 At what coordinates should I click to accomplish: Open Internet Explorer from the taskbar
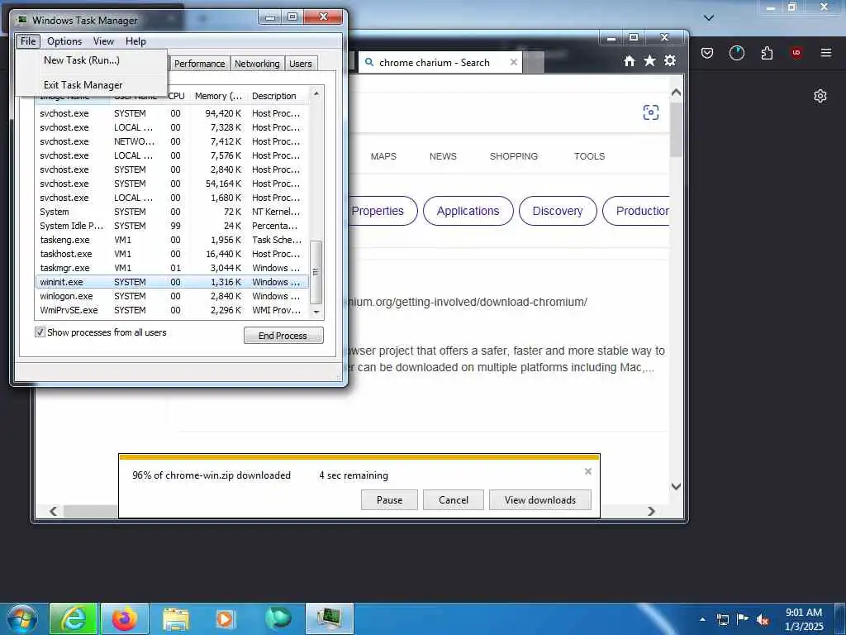(x=74, y=618)
